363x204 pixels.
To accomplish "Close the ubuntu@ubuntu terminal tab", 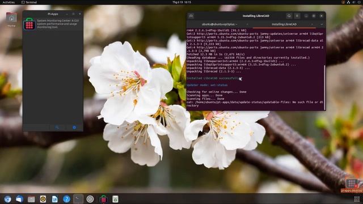I will (247, 24).
